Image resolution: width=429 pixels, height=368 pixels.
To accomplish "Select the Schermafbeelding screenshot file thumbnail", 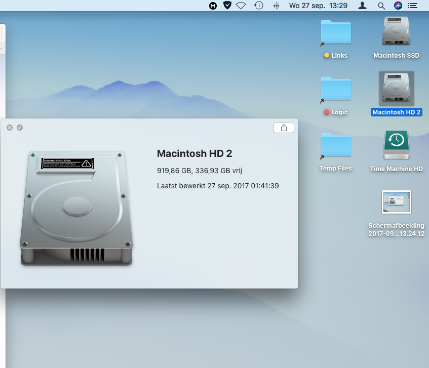I will (x=397, y=202).
